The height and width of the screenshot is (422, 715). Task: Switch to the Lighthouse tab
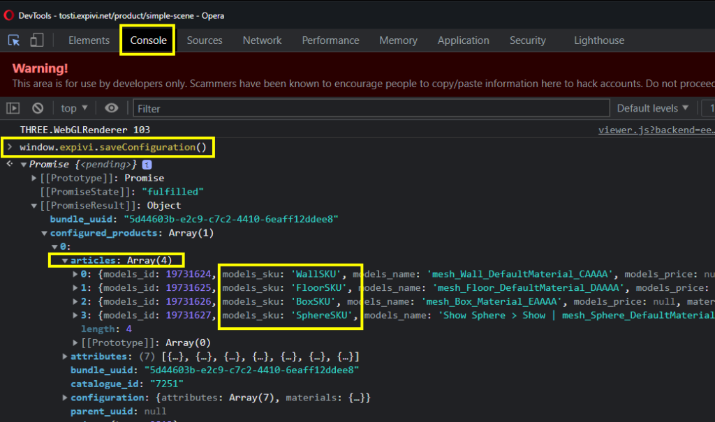tap(598, 40)
